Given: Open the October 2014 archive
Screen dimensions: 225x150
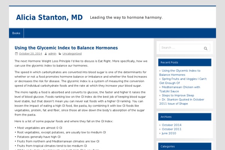Looking at the screenshot, I should 171,125.
